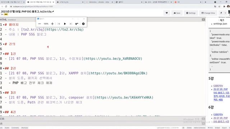Open CODEPEN link under 5강 in preview
Viewport: 230px width, 129px height.
coord(218,86)
